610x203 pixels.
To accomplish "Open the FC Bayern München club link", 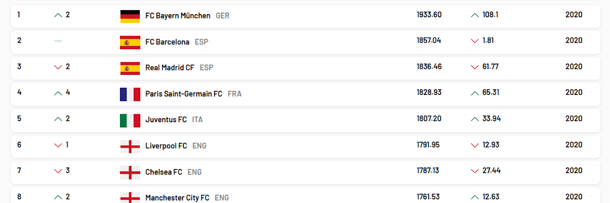I will 177,15.
